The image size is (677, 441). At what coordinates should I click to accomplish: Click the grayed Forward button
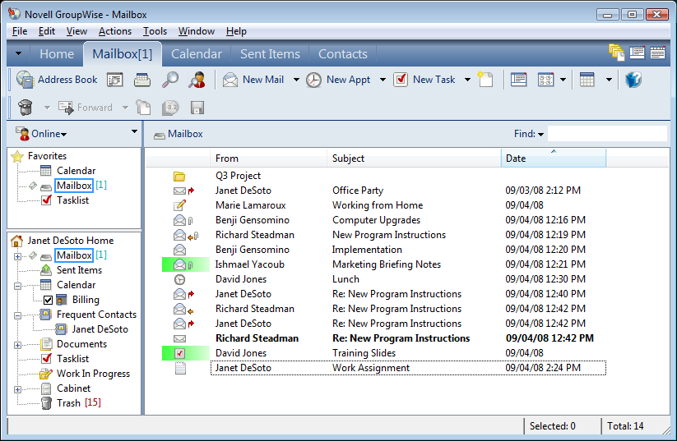click(x=86, y=108)
